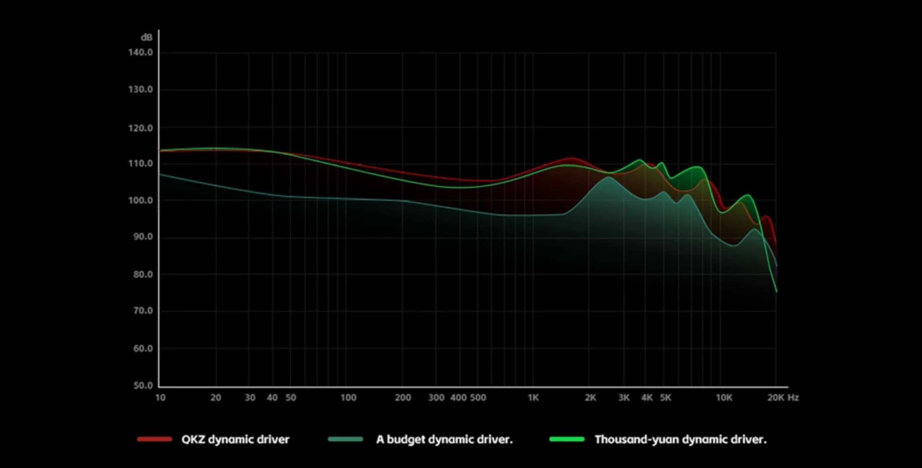Click the bright green Thousand-yuan legend swatch
Image resolution: width=922 pixels, height=468 pixels.
pyautogui.click(x=567, y=439)
